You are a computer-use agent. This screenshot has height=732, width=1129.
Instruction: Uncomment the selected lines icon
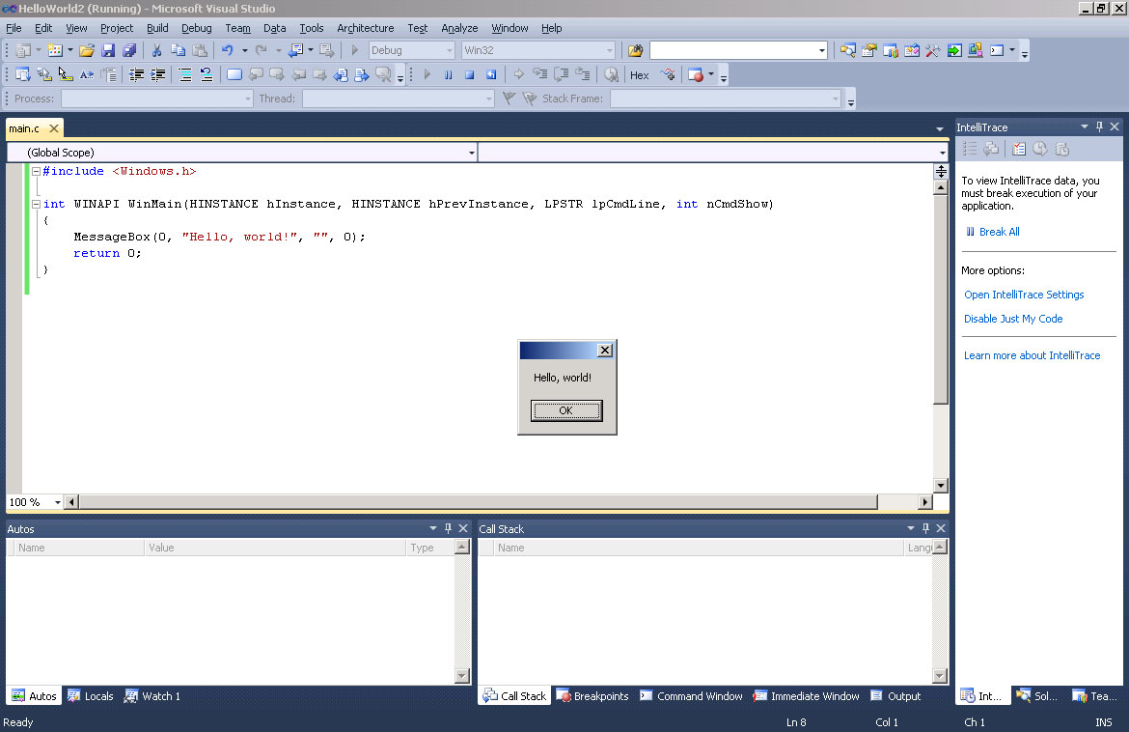207,75
